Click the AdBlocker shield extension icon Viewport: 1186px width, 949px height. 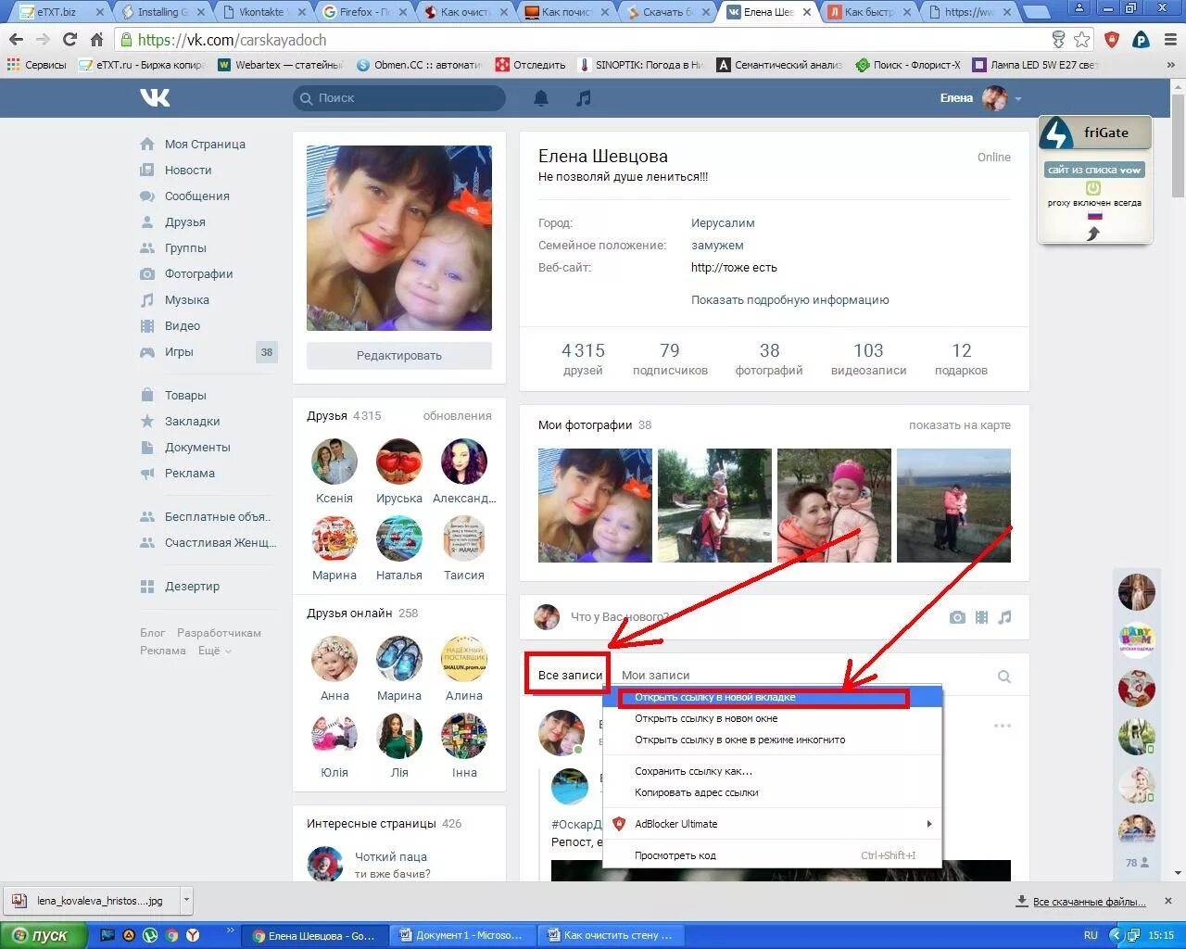point(1112,40)
